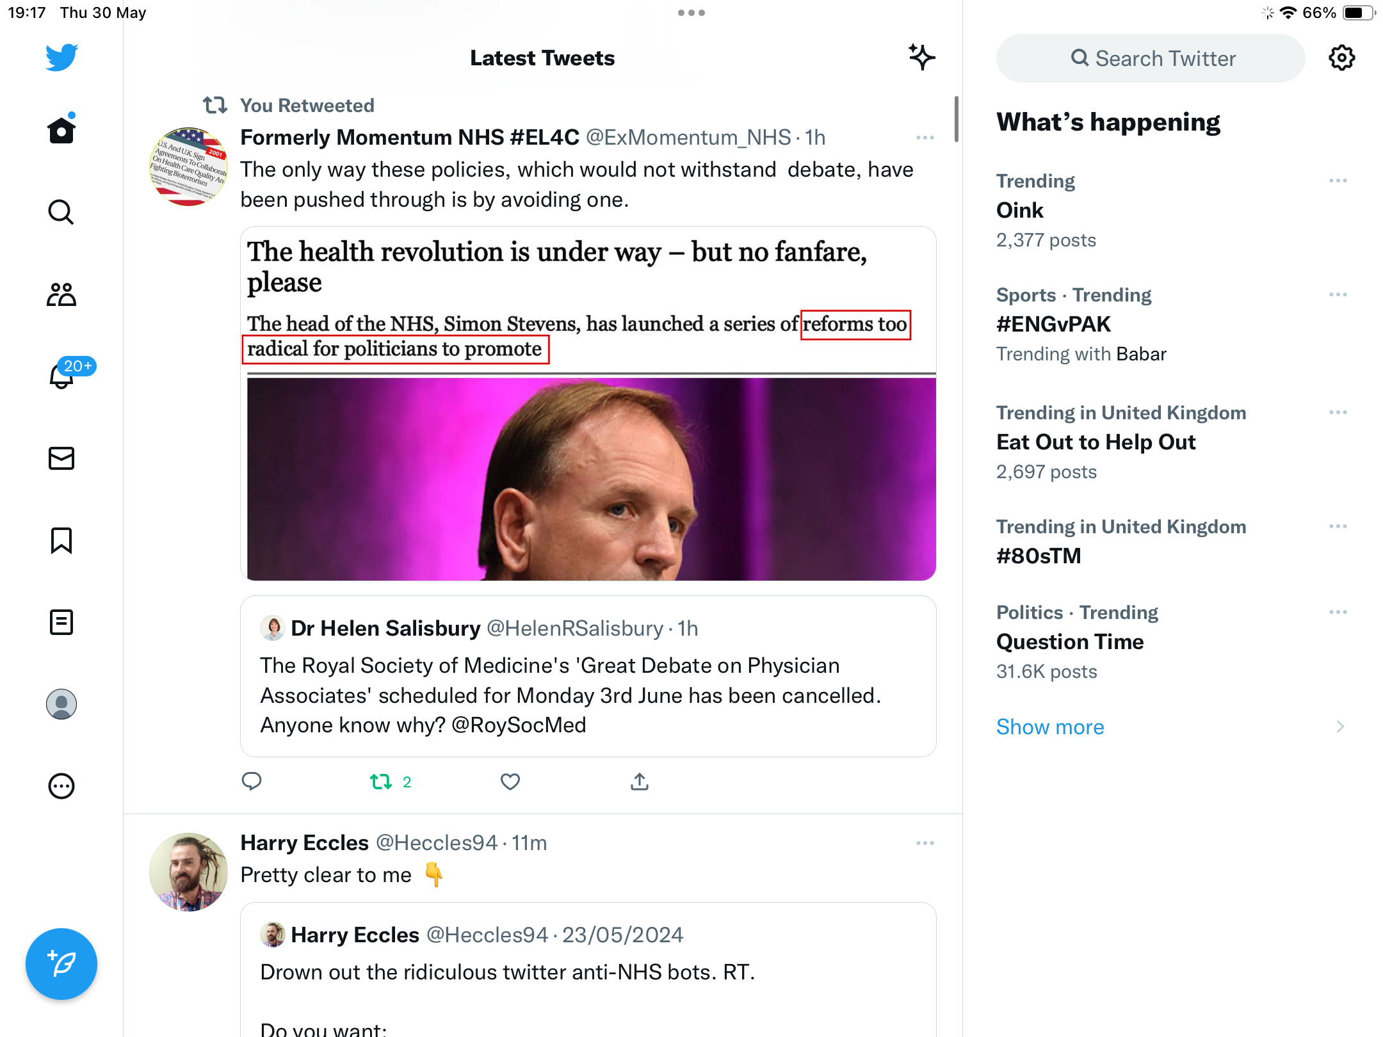This screenshot has width=1383, height=1037.
Task: Expand options menu on Momentum NHS tweet
Action: tap(925, 138)
